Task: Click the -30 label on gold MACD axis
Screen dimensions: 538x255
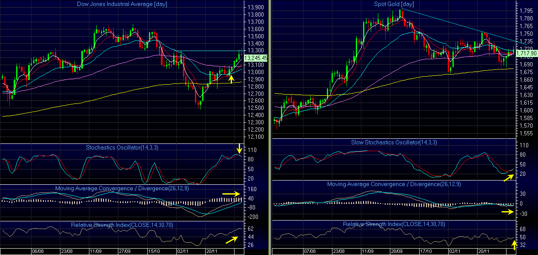Action: (523, 213)
